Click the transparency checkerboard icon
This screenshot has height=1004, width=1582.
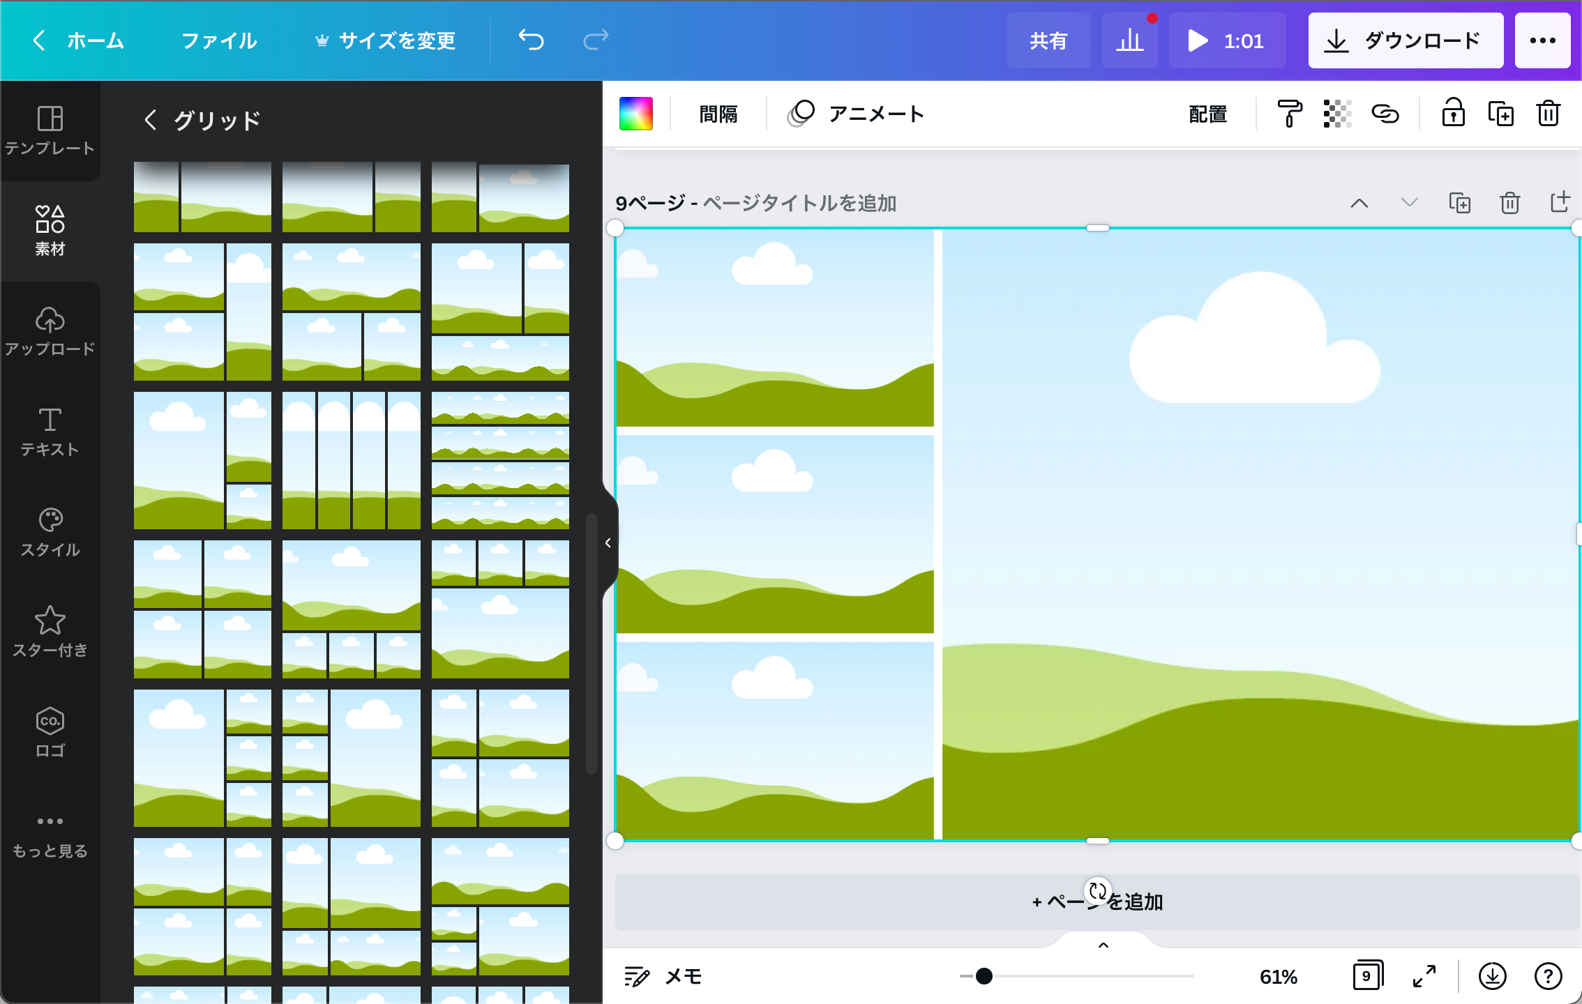1337,114
